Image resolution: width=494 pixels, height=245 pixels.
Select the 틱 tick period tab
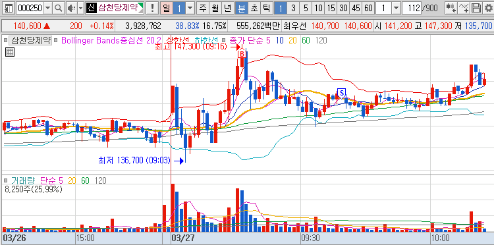pos(266,8)
